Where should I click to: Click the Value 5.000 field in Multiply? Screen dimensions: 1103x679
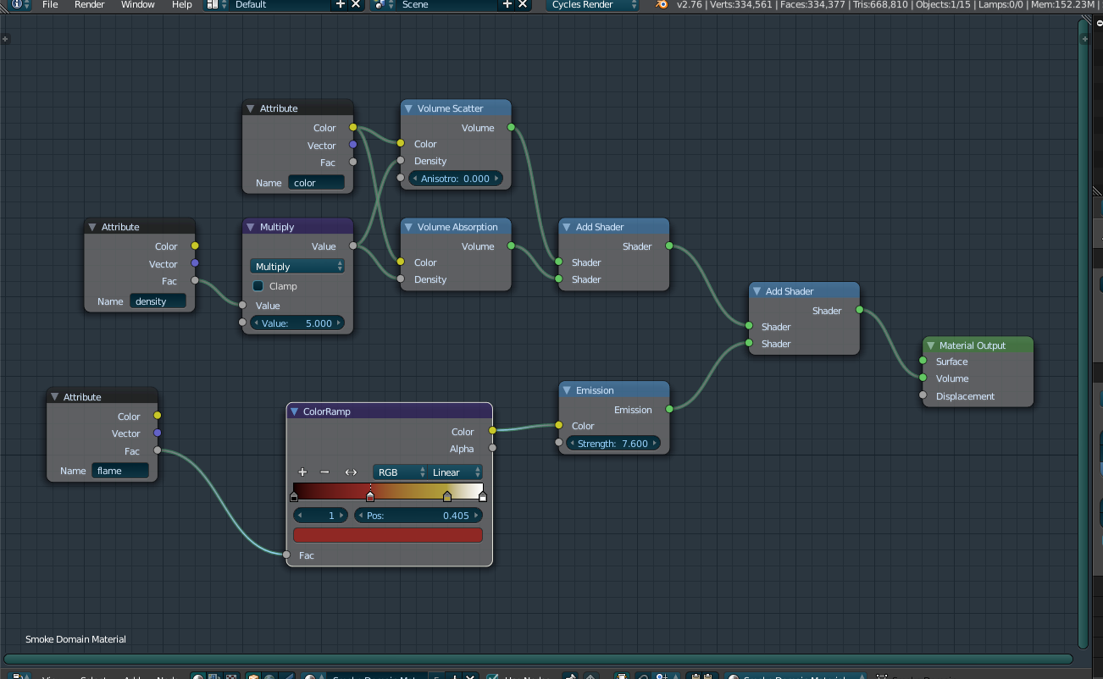pos(297,323)
